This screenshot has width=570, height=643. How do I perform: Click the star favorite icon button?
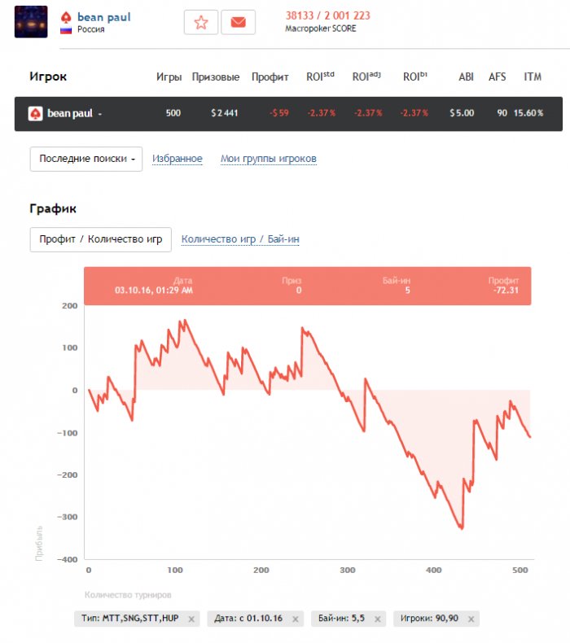(201, 23)
